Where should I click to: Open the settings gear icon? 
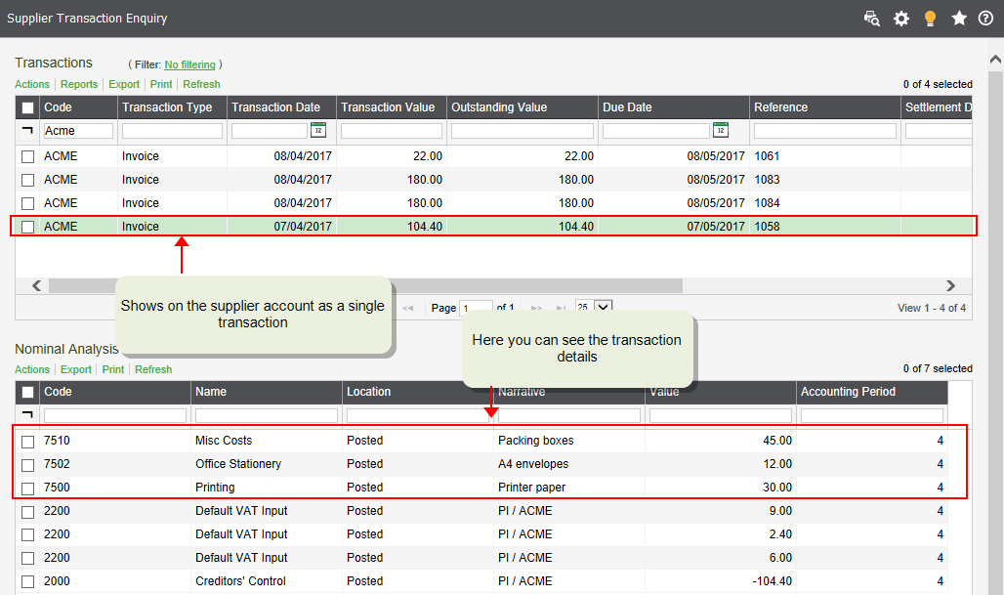900,18
